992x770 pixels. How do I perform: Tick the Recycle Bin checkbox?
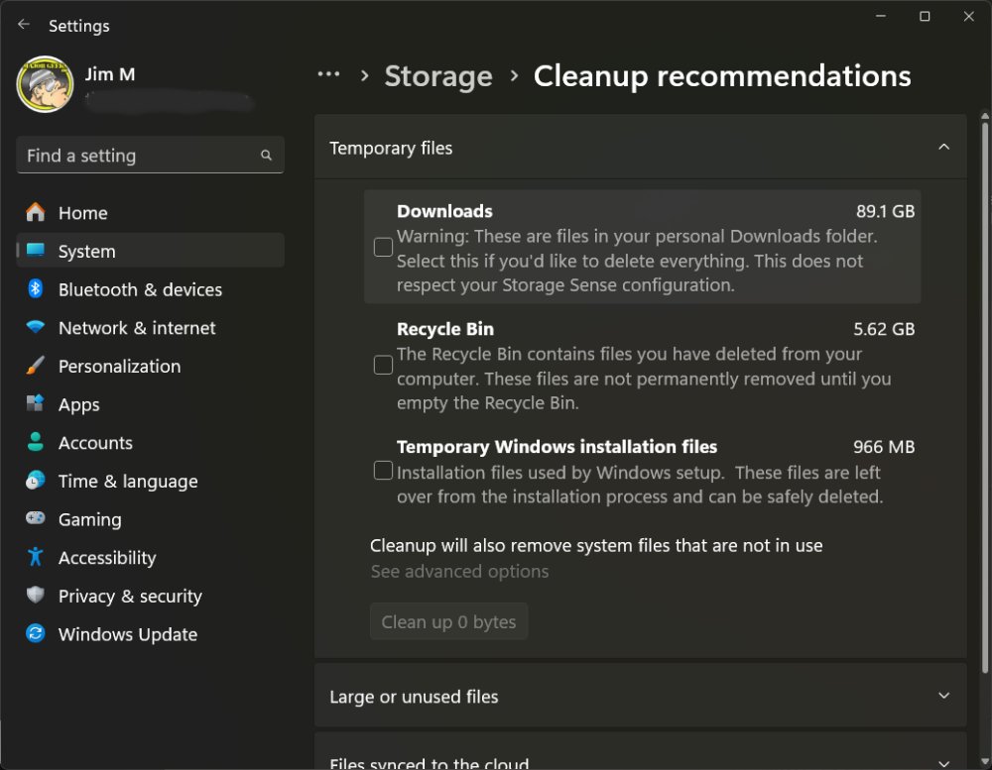[383, 366]
